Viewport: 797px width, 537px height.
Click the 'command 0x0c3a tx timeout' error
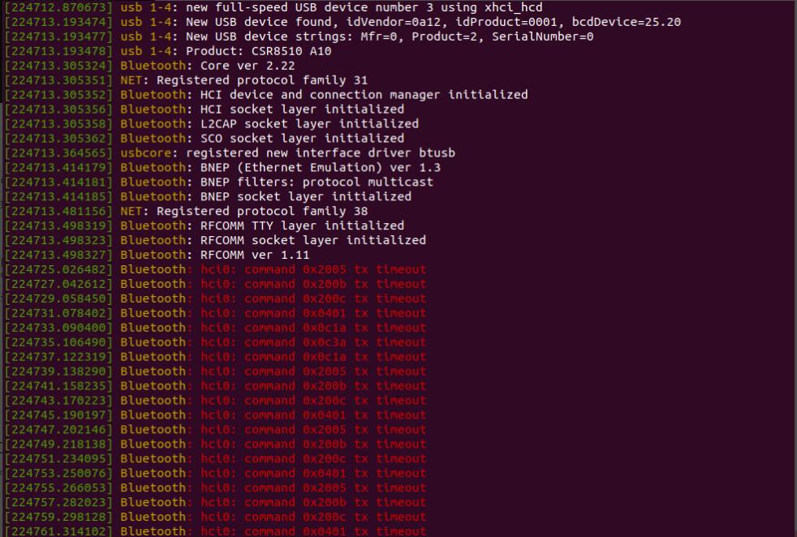tap(335, 342)
